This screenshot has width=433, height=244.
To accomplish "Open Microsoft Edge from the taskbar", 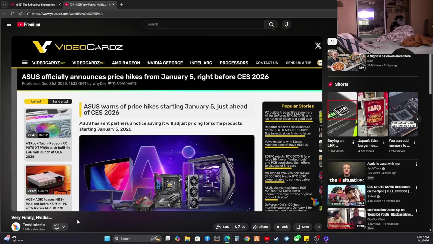I will 227,239.
